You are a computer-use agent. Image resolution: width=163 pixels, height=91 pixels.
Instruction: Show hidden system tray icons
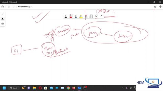pos(123,88)
